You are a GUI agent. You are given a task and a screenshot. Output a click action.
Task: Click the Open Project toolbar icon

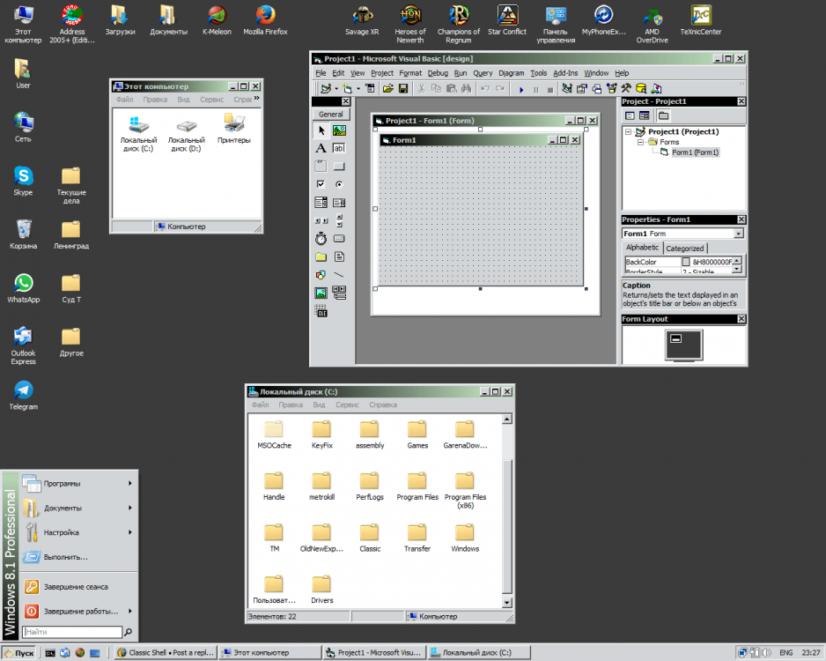(387, 89)
